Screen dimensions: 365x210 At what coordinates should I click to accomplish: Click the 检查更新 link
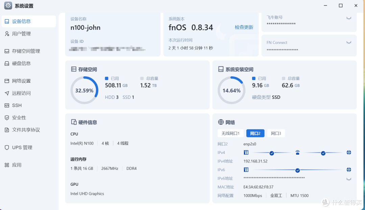pyautogui.click(x=244, y=27)
